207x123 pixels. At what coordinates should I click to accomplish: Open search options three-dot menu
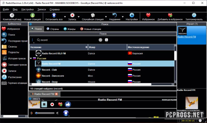[32, 40]
